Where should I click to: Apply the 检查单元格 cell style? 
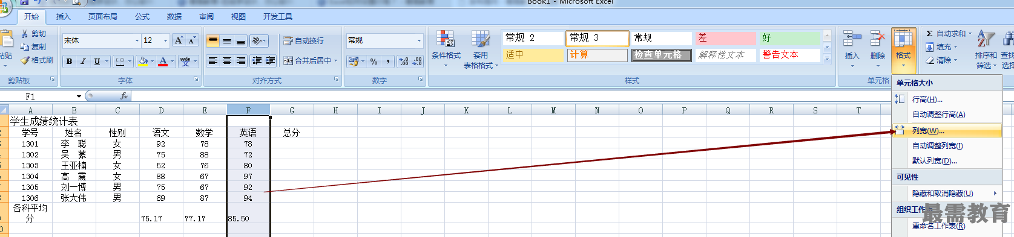tap(660, 55)
